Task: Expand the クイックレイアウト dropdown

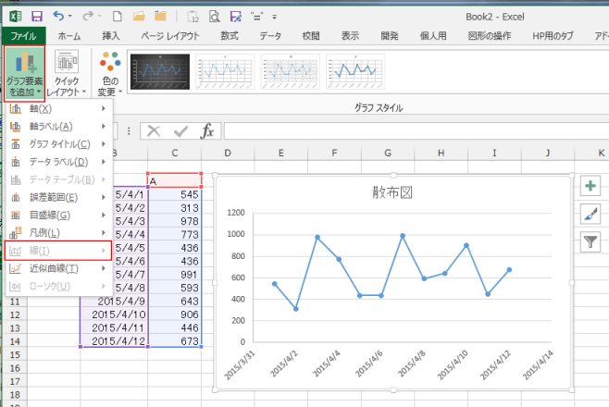Action: tap(67, 73)
